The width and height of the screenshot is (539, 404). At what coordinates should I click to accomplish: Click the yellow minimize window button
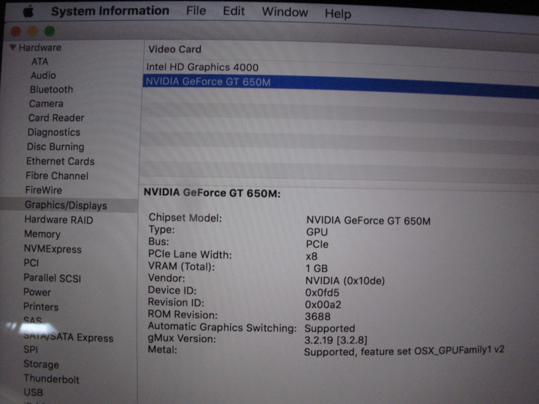point(33,31)
